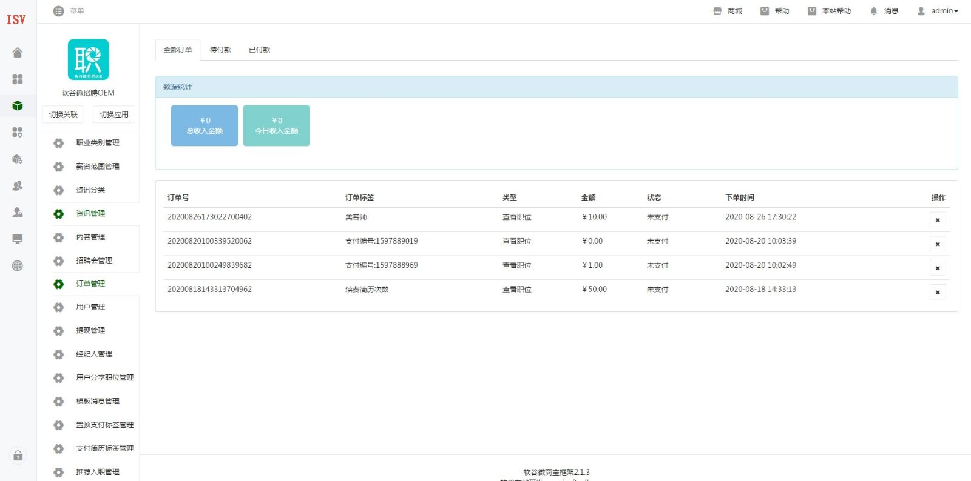This screenshot has width=971, height=481.
Task: Click the tag 支付编号:1597889019
Action: (382, 241)
